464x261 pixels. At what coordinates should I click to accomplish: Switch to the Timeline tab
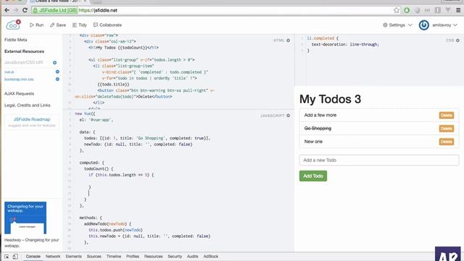click(x=114, y=256)
